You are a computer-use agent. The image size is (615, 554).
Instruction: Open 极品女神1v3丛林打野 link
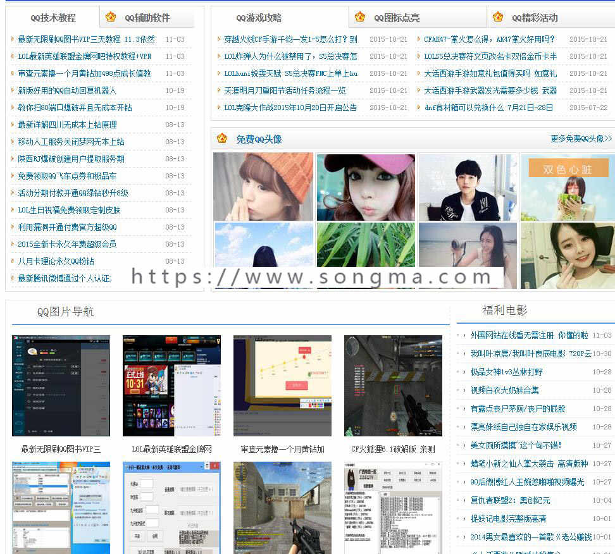[506, 372]
